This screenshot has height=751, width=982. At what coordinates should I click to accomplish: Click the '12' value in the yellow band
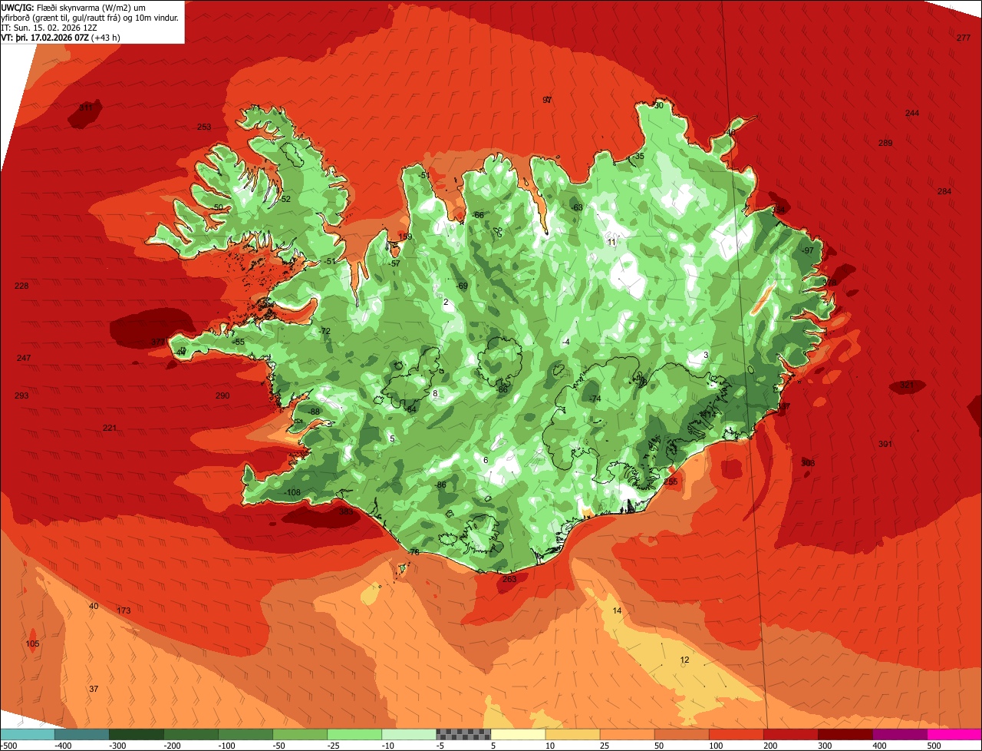click(685, 660)
